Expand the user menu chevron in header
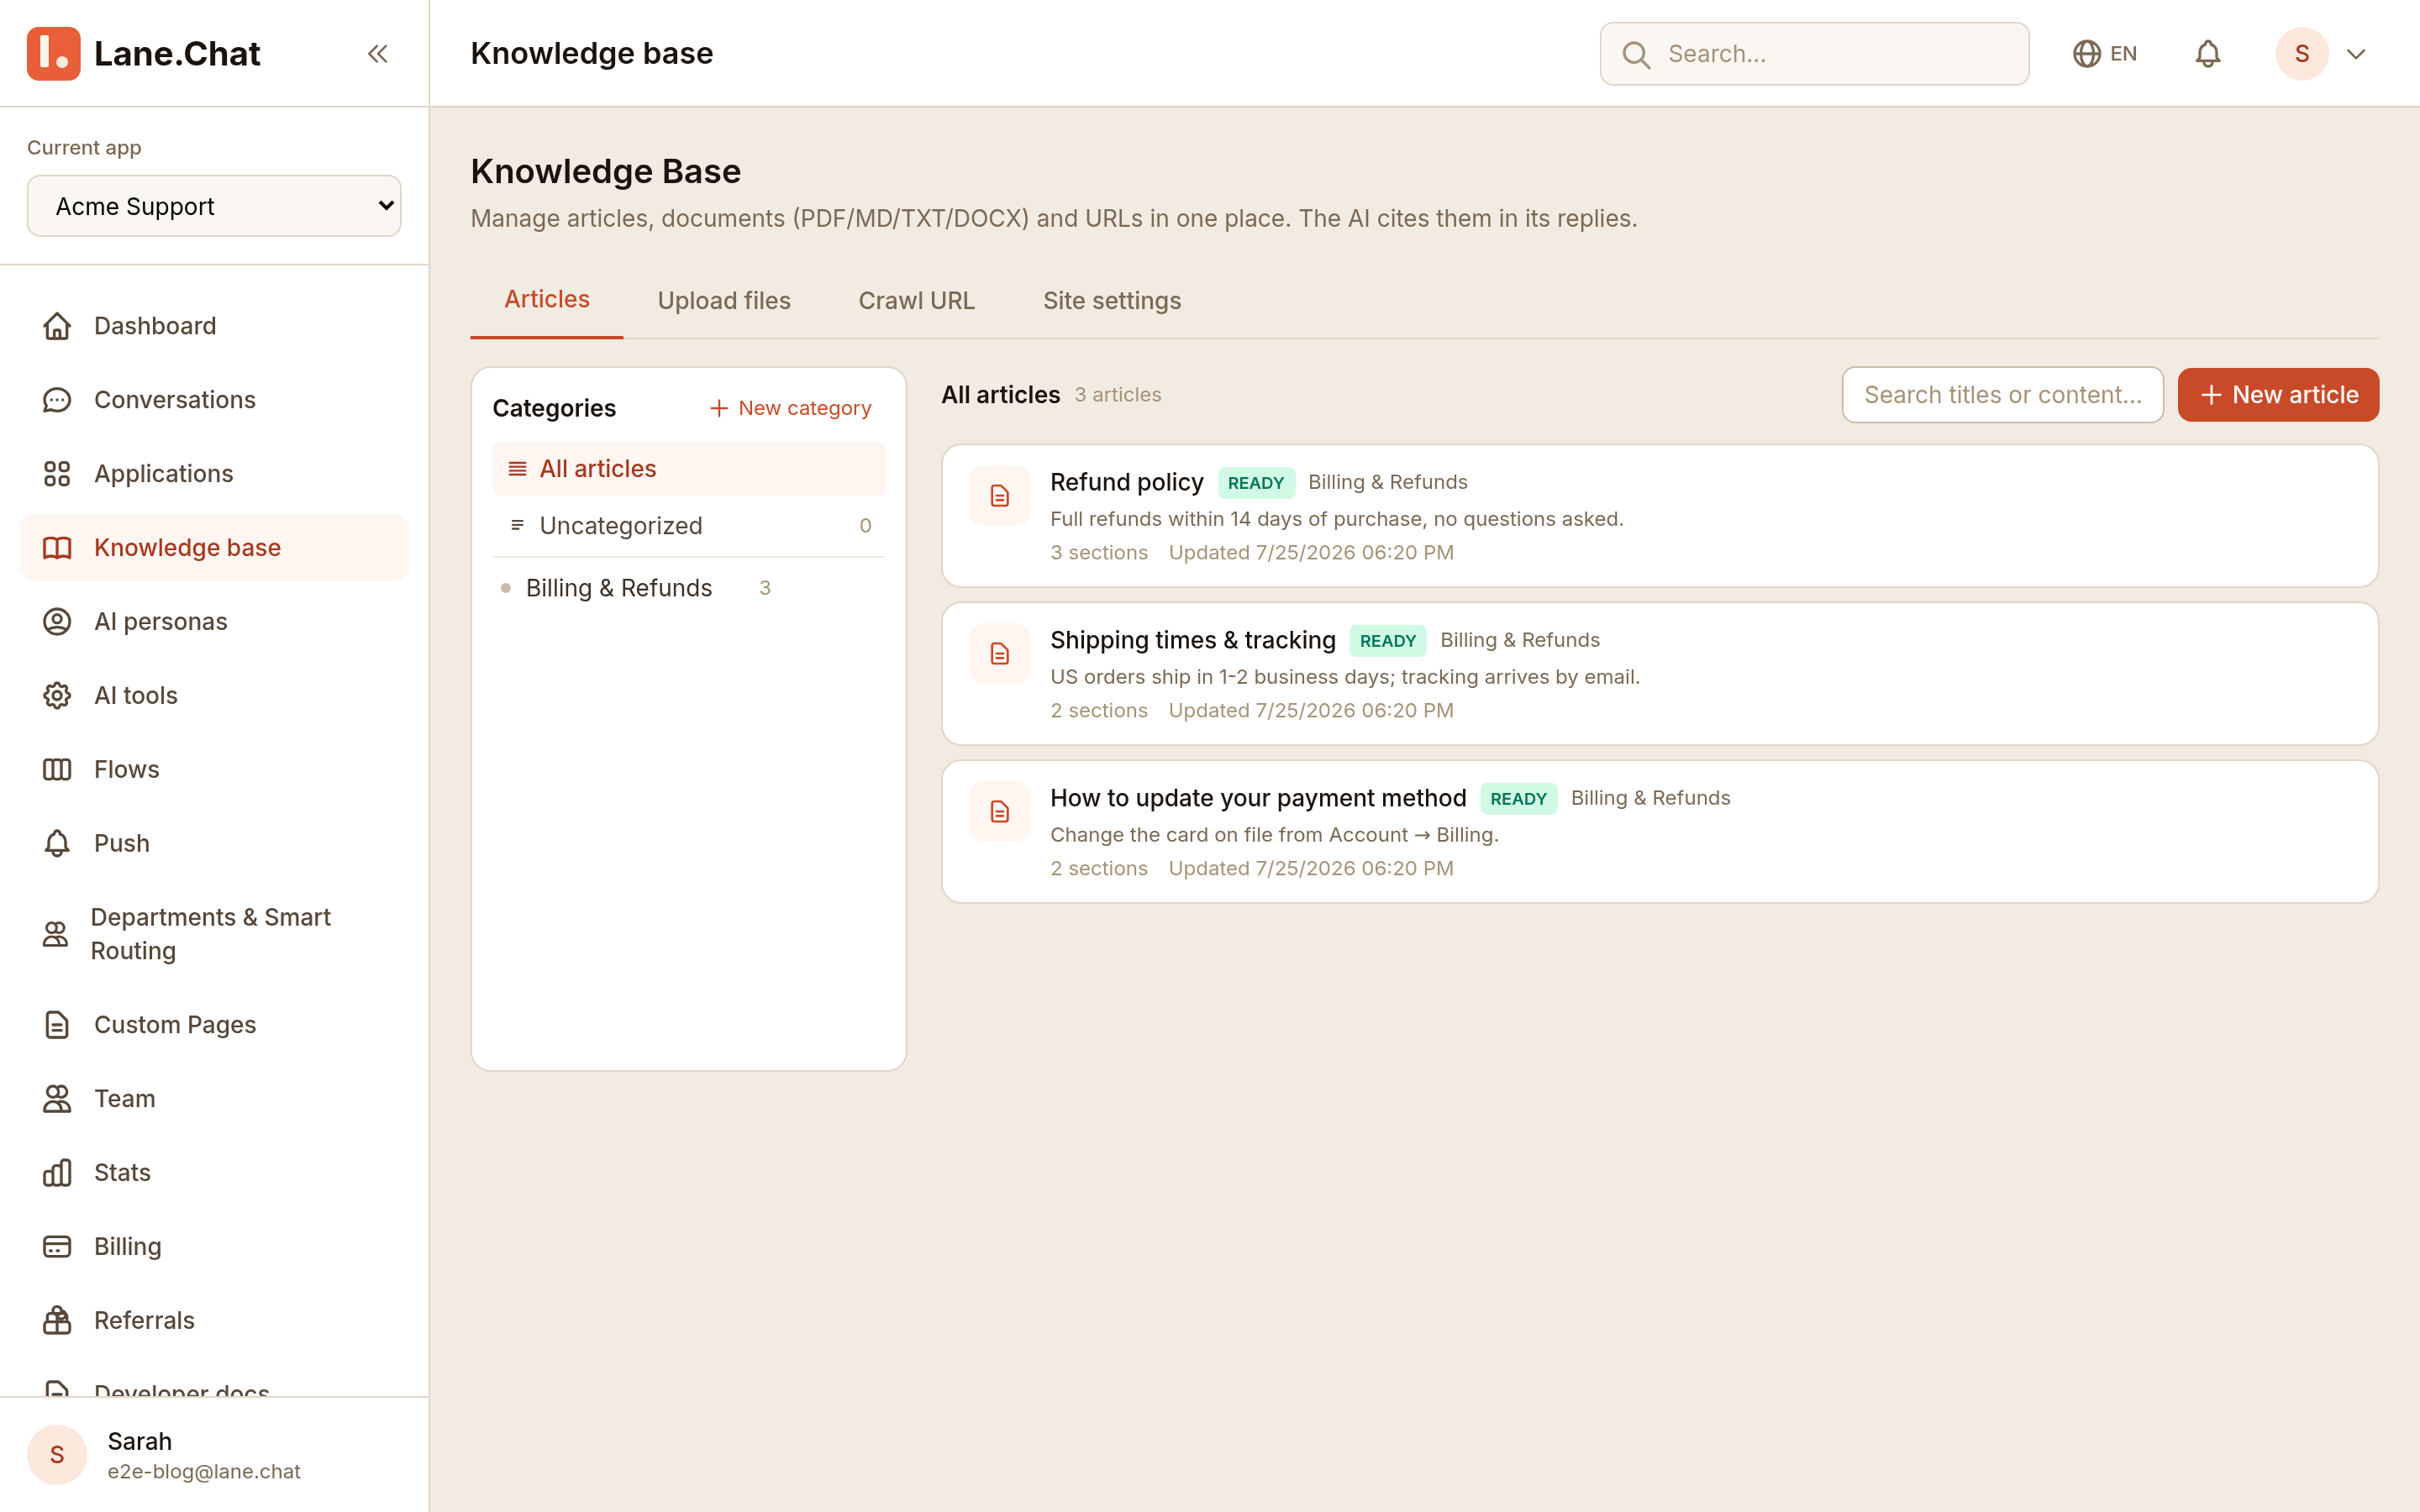 (2356, 54)
